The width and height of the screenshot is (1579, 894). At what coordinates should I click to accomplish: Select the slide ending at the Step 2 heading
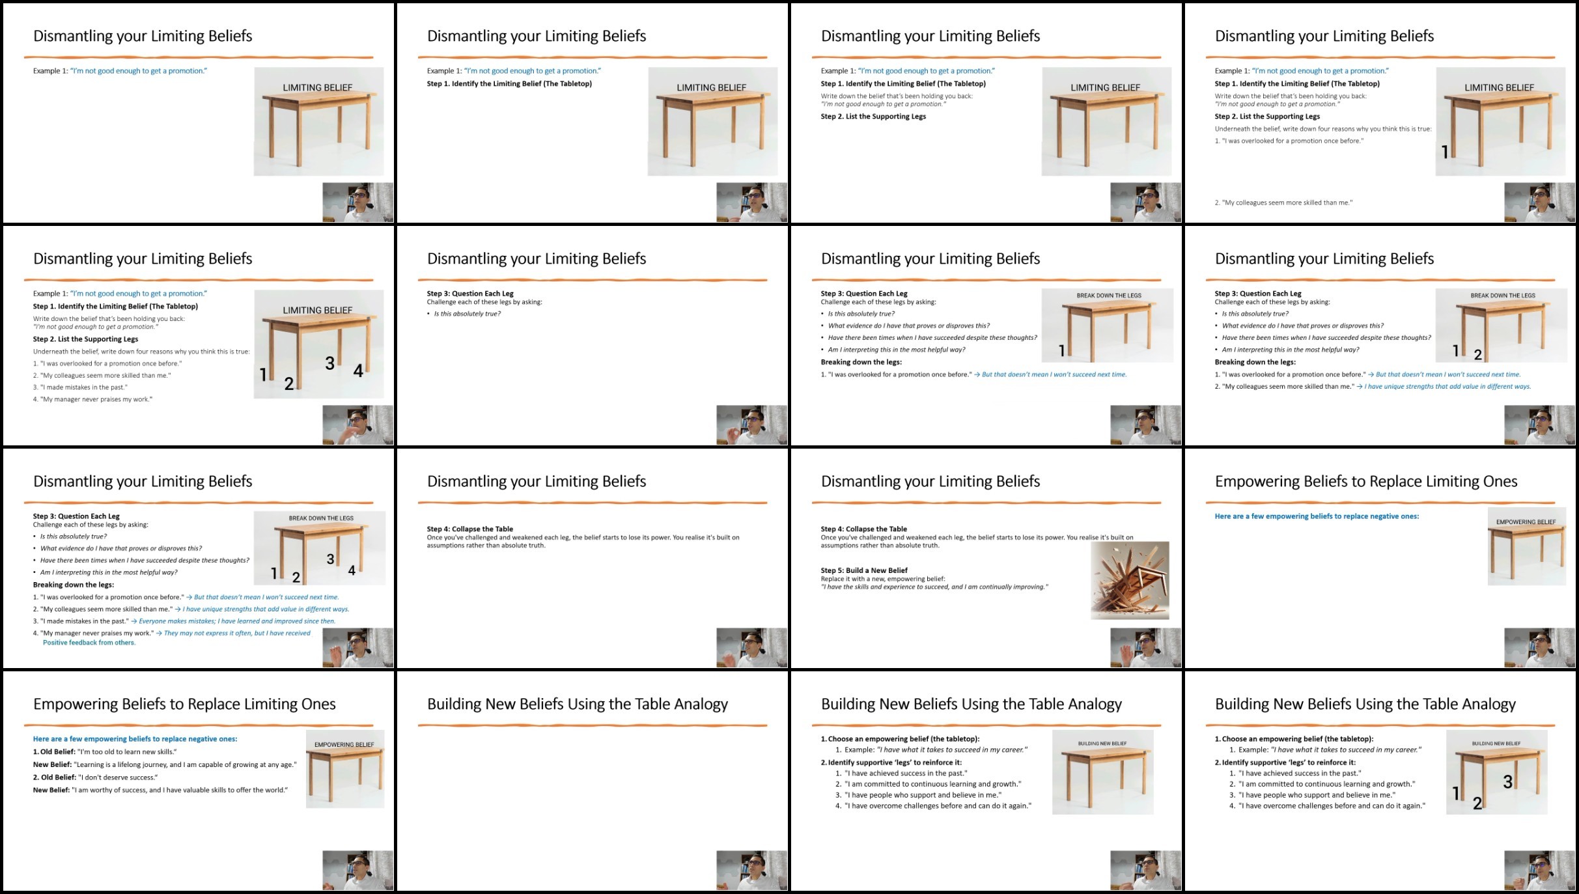point(986,113)
